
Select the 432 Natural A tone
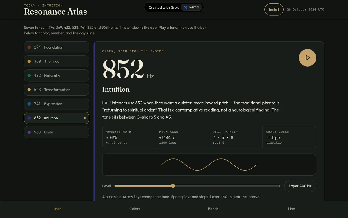point(57,76)
